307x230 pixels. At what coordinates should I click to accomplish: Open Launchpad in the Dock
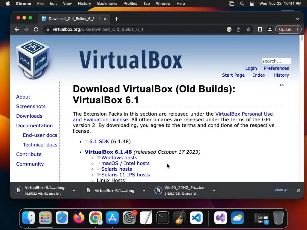pos(45,218)
